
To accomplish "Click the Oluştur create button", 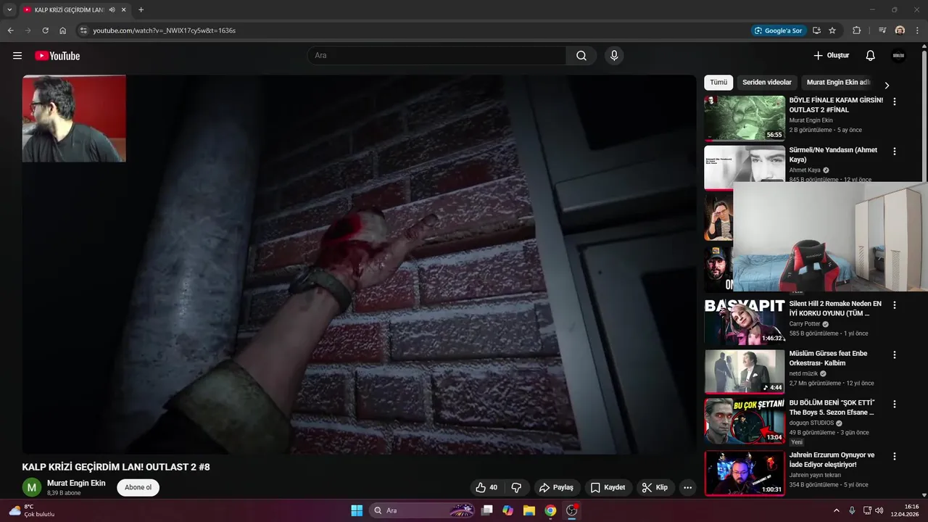I will click(x=831, y=56).
